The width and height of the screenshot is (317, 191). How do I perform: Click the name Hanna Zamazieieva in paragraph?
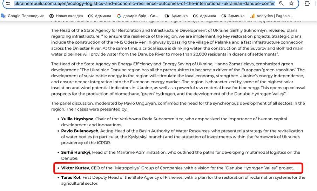point(234,64)
